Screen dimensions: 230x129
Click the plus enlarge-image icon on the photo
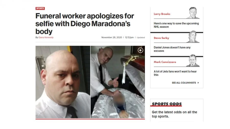(140, 50)
